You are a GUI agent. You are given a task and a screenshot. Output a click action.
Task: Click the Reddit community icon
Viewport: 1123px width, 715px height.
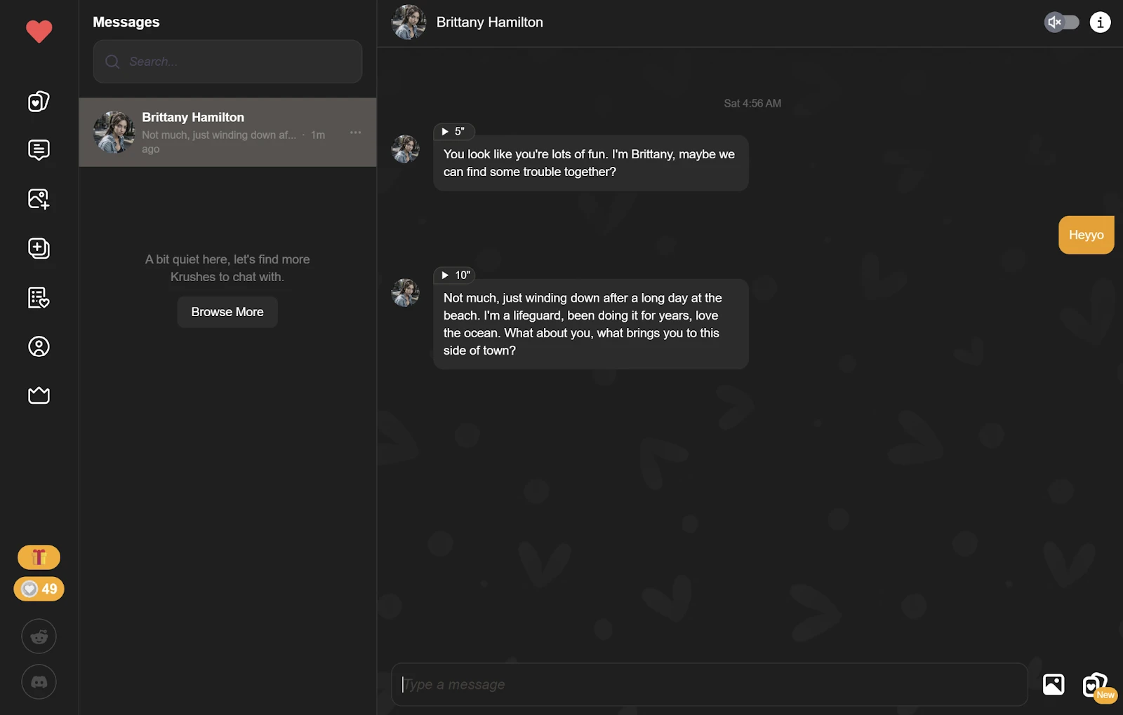click(x=39, y=636)
